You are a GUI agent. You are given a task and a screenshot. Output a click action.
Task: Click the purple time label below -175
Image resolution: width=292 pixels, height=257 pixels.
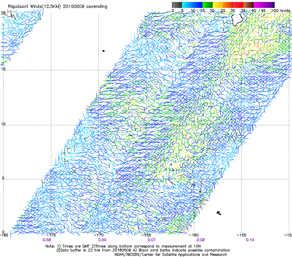[x=47, y=240]
